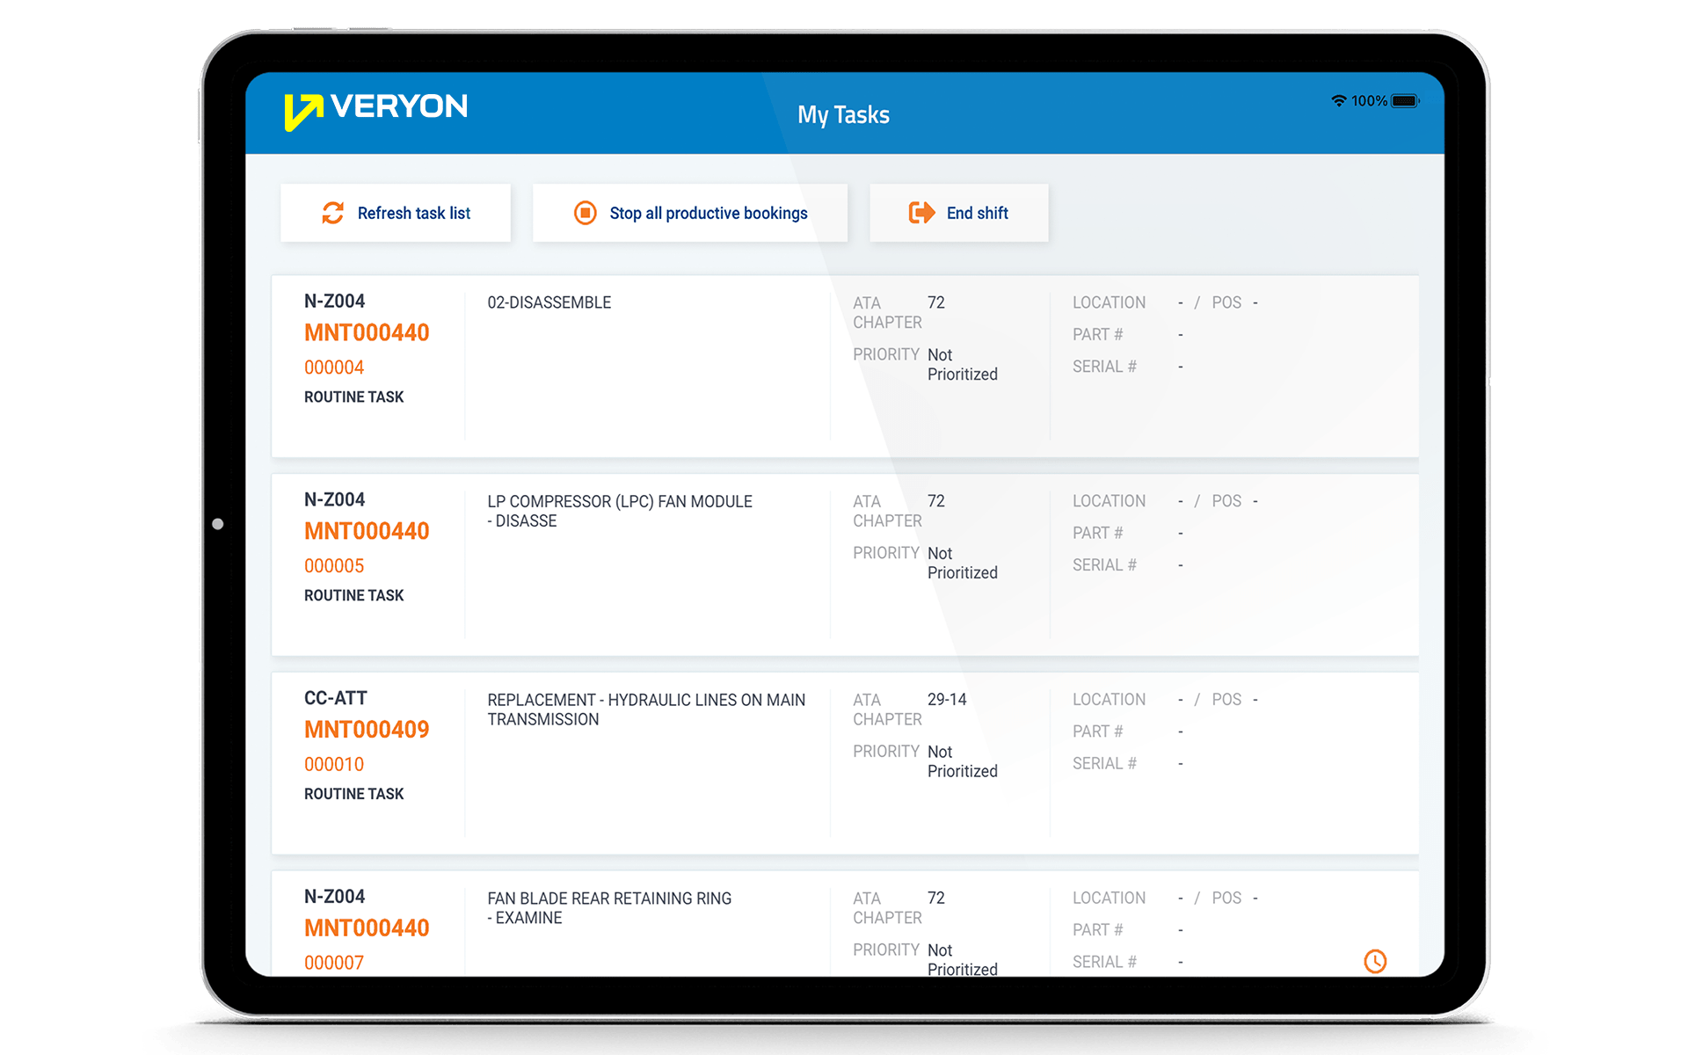
Task: Click the Refresh task list icon
Action: pyautogui.click(x=328, y=213)
